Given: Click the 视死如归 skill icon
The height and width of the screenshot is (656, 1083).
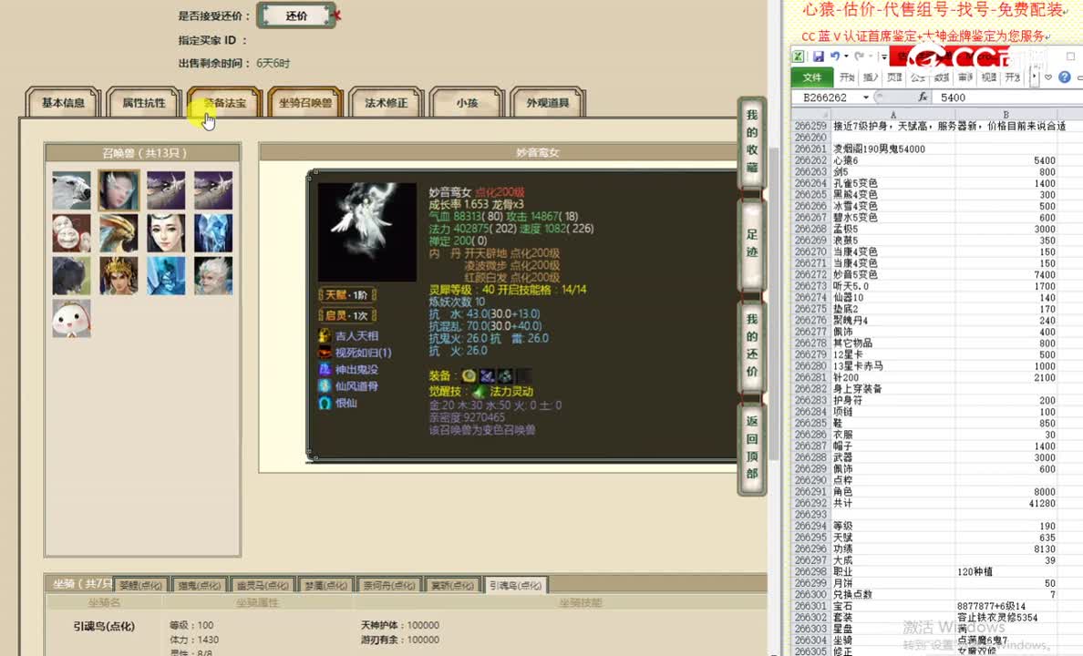Looking at the screenshot, I should [x=325, y=353].
